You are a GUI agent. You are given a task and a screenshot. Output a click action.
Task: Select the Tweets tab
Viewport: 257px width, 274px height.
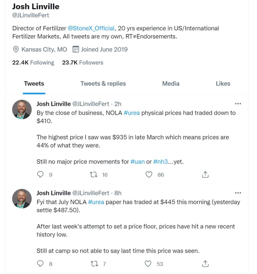(34, 84)
